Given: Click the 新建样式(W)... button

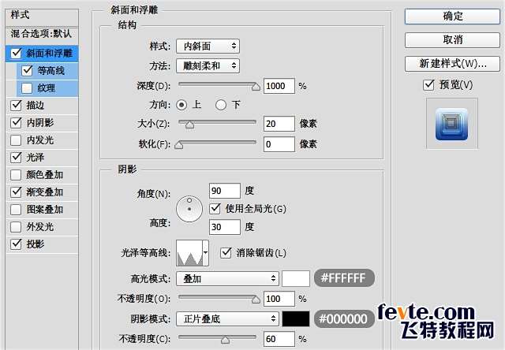Looking at the screenshot, I should click(452, 64).
